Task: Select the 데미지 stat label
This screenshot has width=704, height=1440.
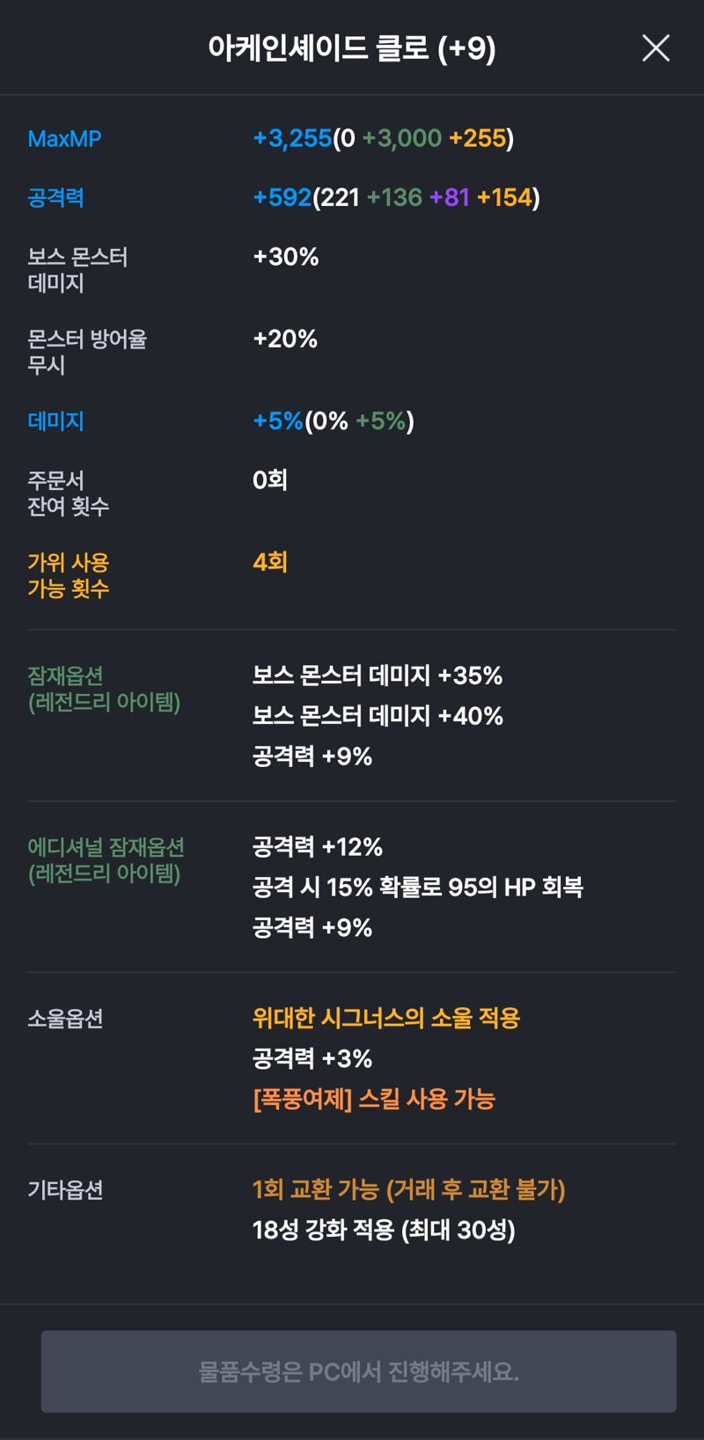Action: [x=55, y=421]
